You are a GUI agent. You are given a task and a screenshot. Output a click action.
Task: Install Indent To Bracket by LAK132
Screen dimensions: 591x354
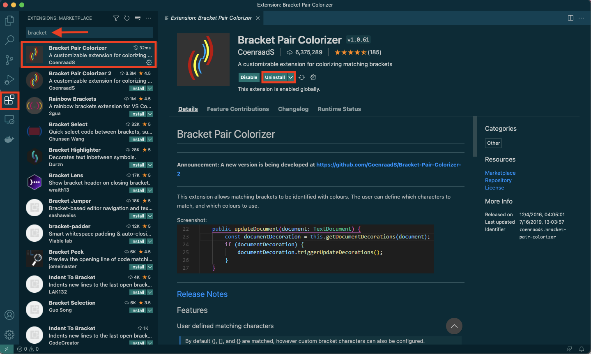click(x=138, y=292)
